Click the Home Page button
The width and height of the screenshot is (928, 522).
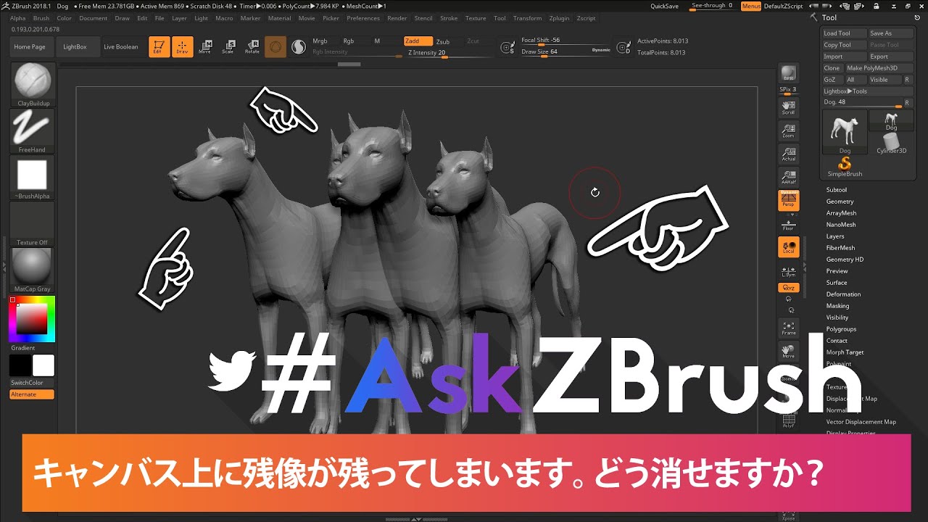[30, 47]
